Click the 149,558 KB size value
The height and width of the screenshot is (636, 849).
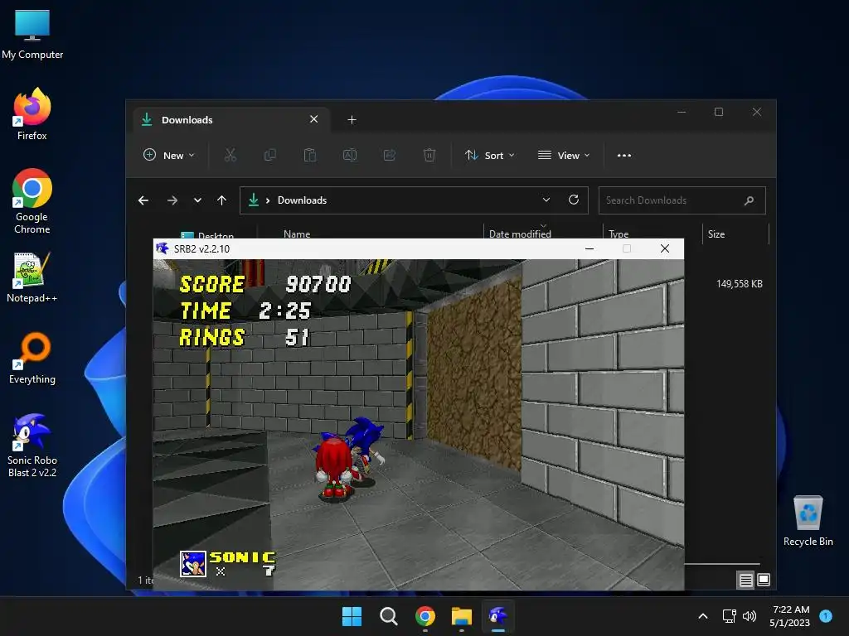point(739,284)
